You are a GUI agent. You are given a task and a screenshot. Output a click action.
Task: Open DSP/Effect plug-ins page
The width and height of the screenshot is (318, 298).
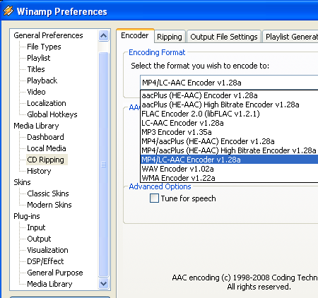[x=45, y=261]
